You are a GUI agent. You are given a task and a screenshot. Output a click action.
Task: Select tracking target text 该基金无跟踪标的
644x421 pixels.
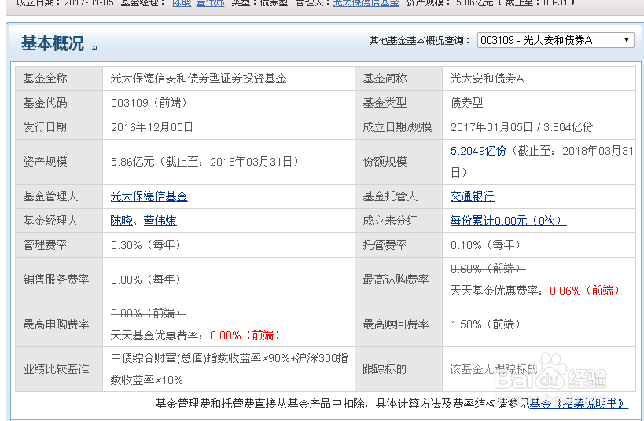point(494,369)
